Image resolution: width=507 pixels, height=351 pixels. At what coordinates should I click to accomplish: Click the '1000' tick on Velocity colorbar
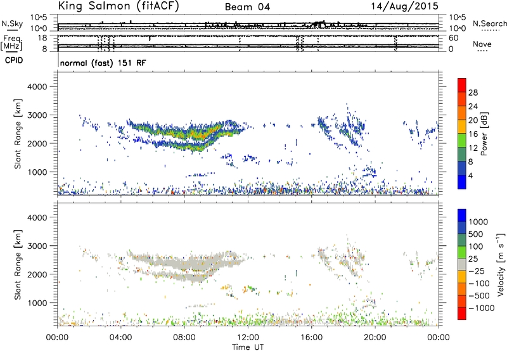pyautogui.click(x=478, y=222)
